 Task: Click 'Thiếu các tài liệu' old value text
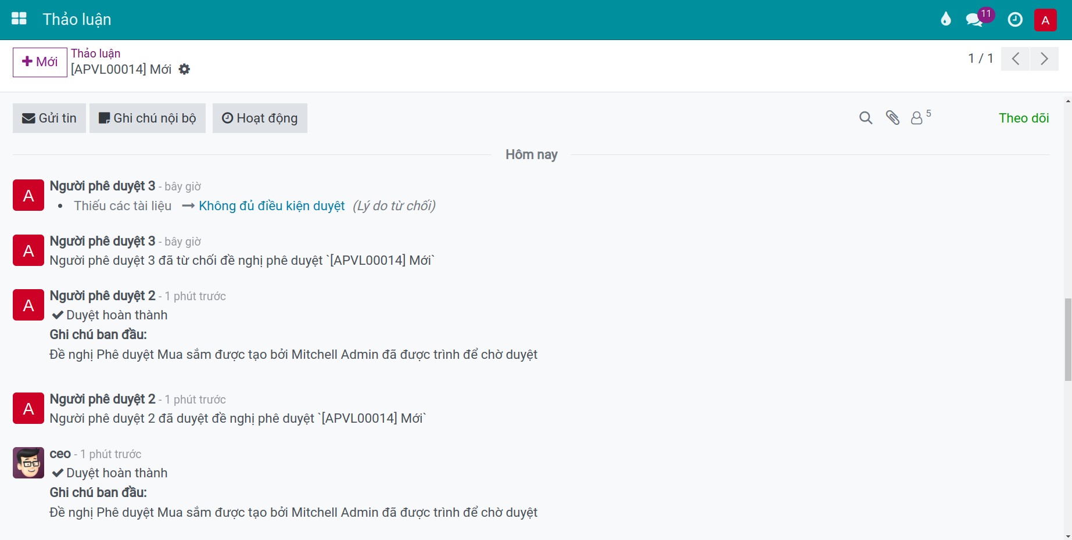point(123,206)
